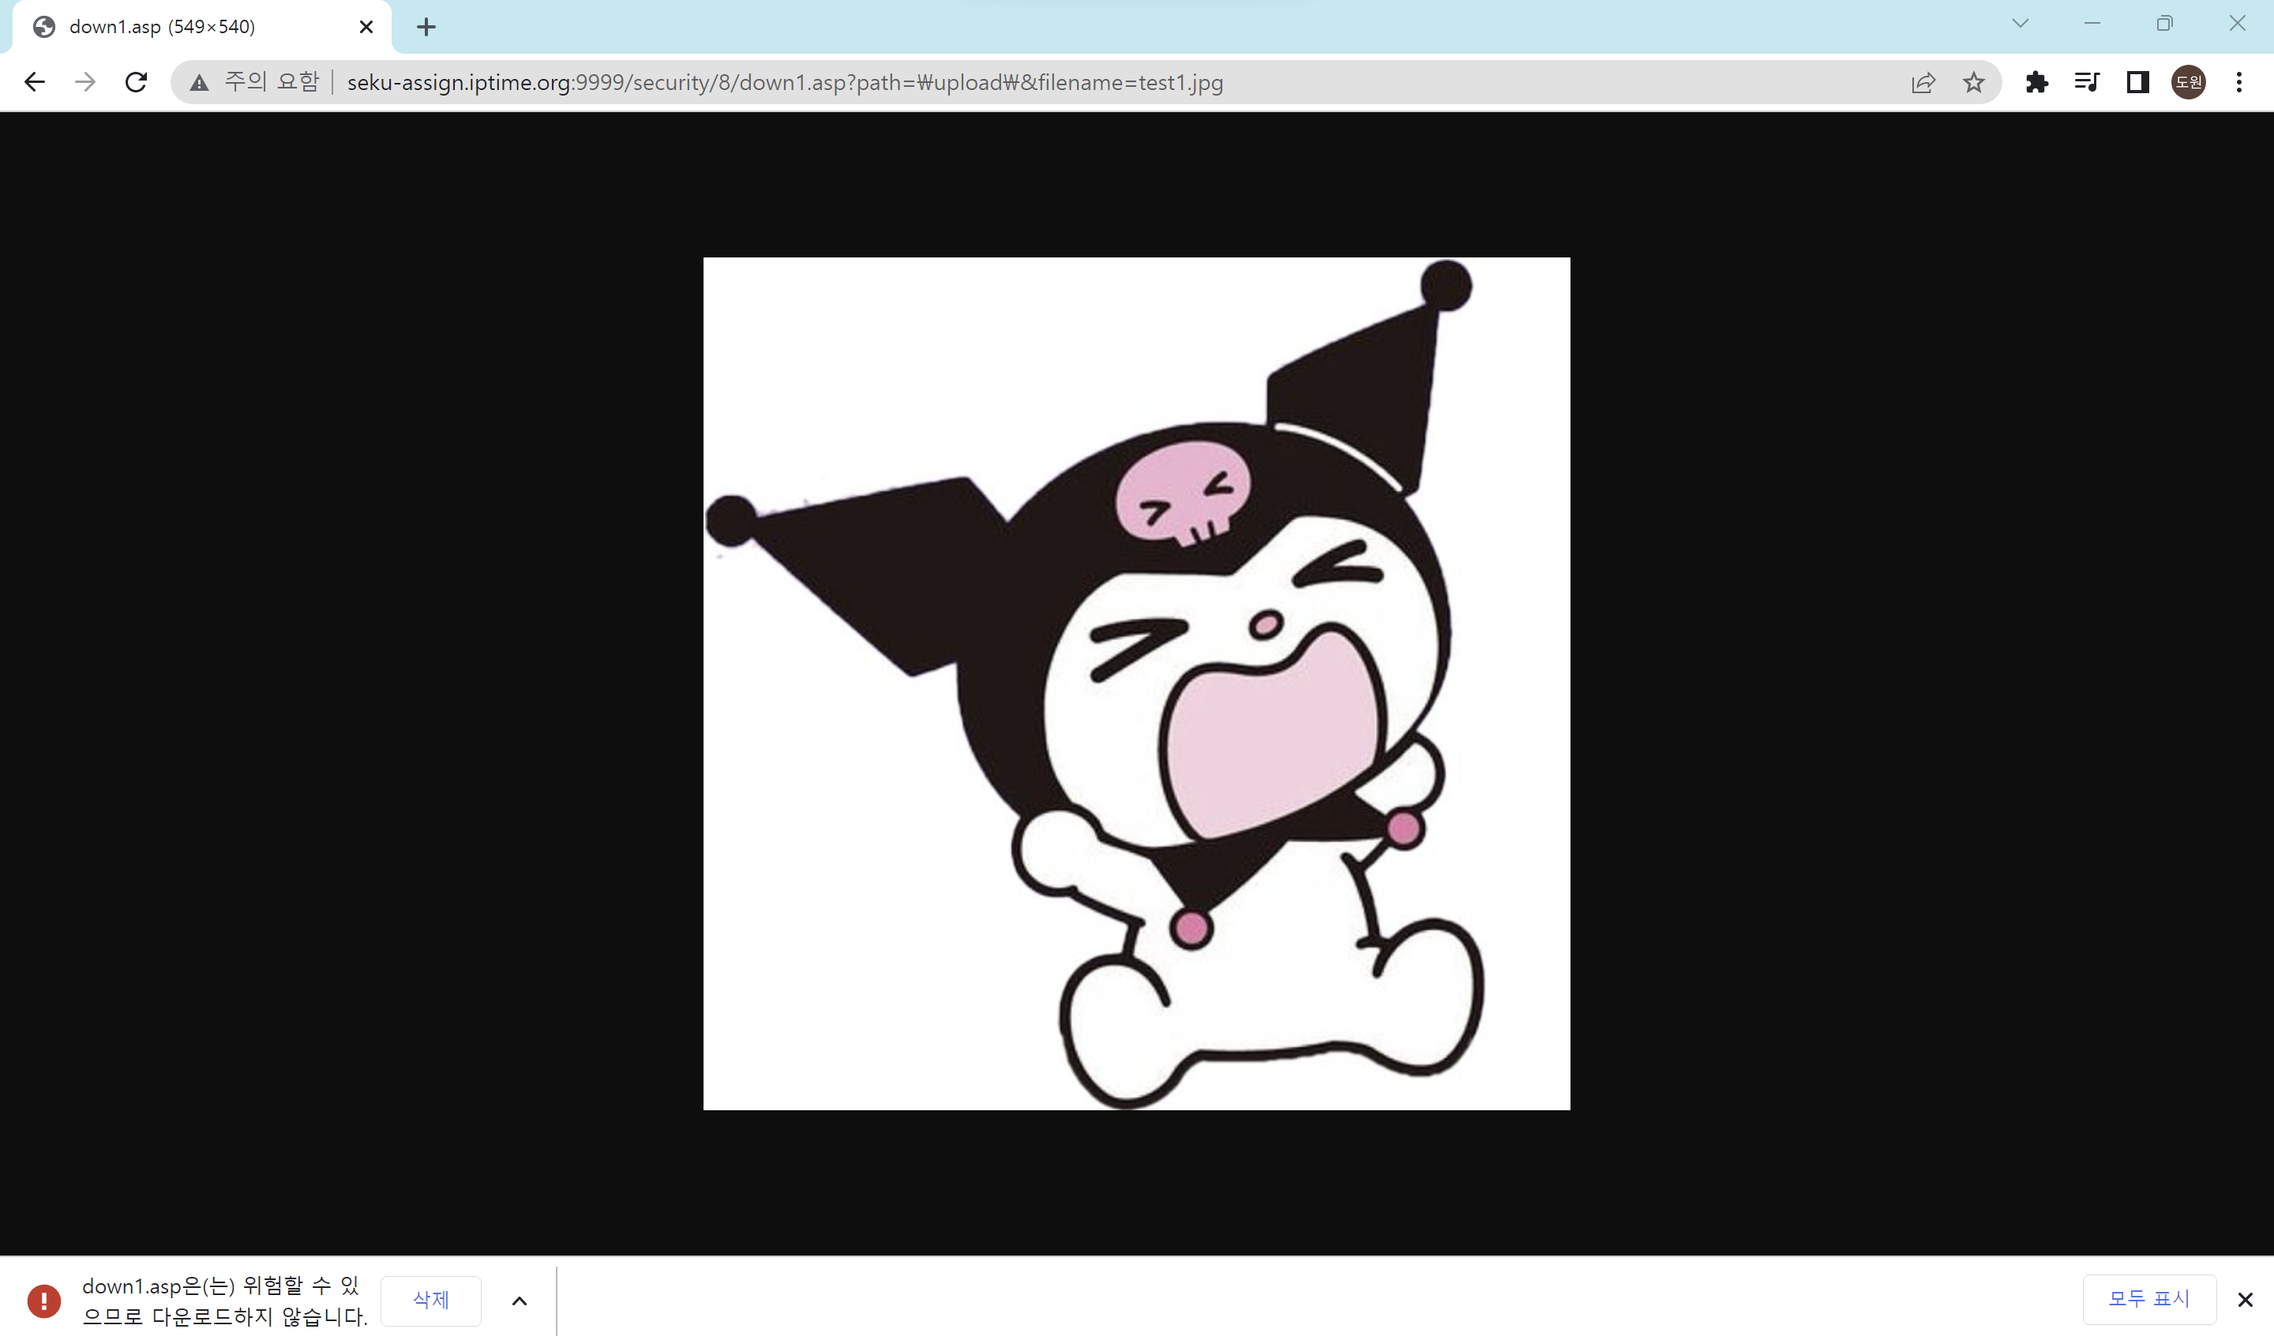Click the Kuromi image
The image size is (2274, 1344).
coord(1136,683)
